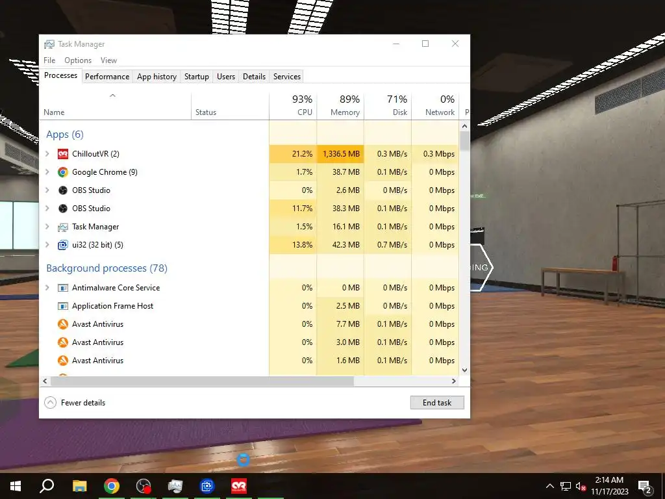665x499 pixels.
Task: Open the Options menu
Action: pos(78,60)
